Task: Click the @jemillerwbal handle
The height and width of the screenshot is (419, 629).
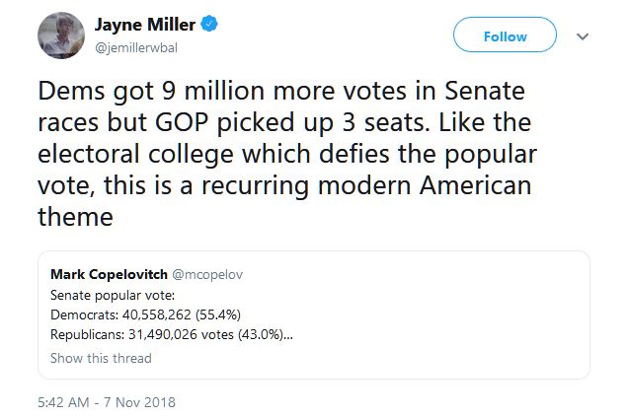Action: [137, 46]
